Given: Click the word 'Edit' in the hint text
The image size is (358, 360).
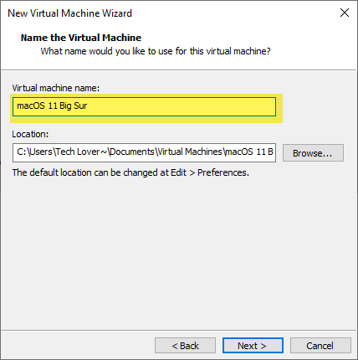Looking at the screenshot, I should pyautogui.click(x=178, y=172).
